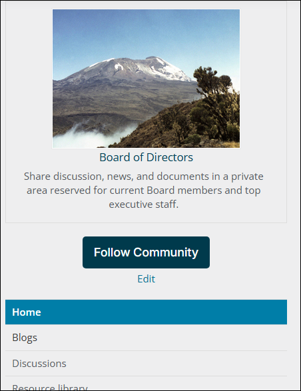301x391 pixels.
Task: Open the Resource library menu item
Action: point(50,387)
